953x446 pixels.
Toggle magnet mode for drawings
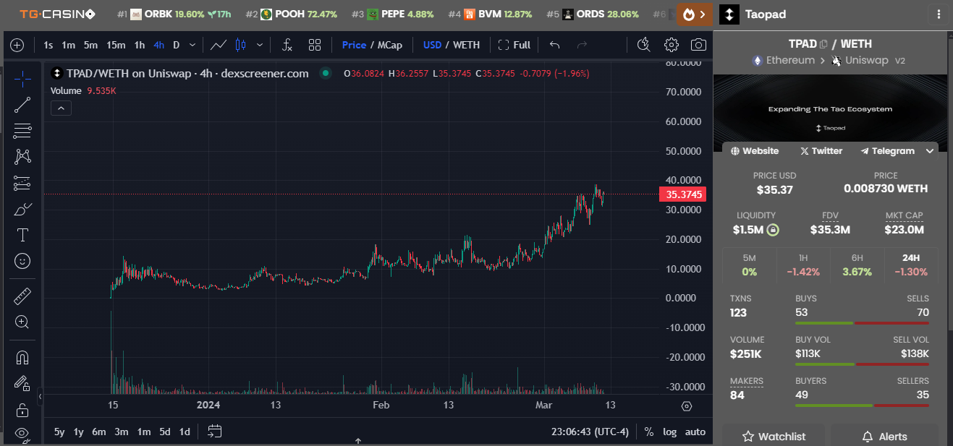click(22, 357)
